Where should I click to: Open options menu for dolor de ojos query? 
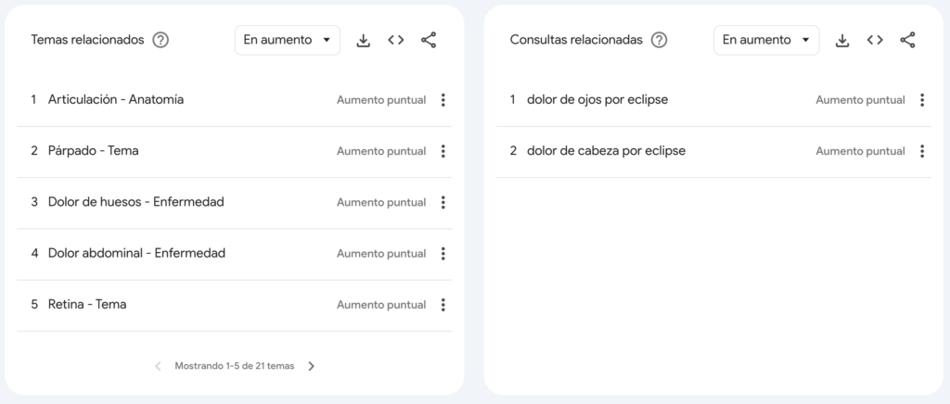click(922, 100)
